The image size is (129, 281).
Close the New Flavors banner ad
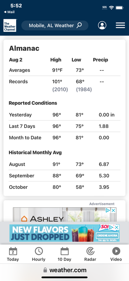click(116, 228)
